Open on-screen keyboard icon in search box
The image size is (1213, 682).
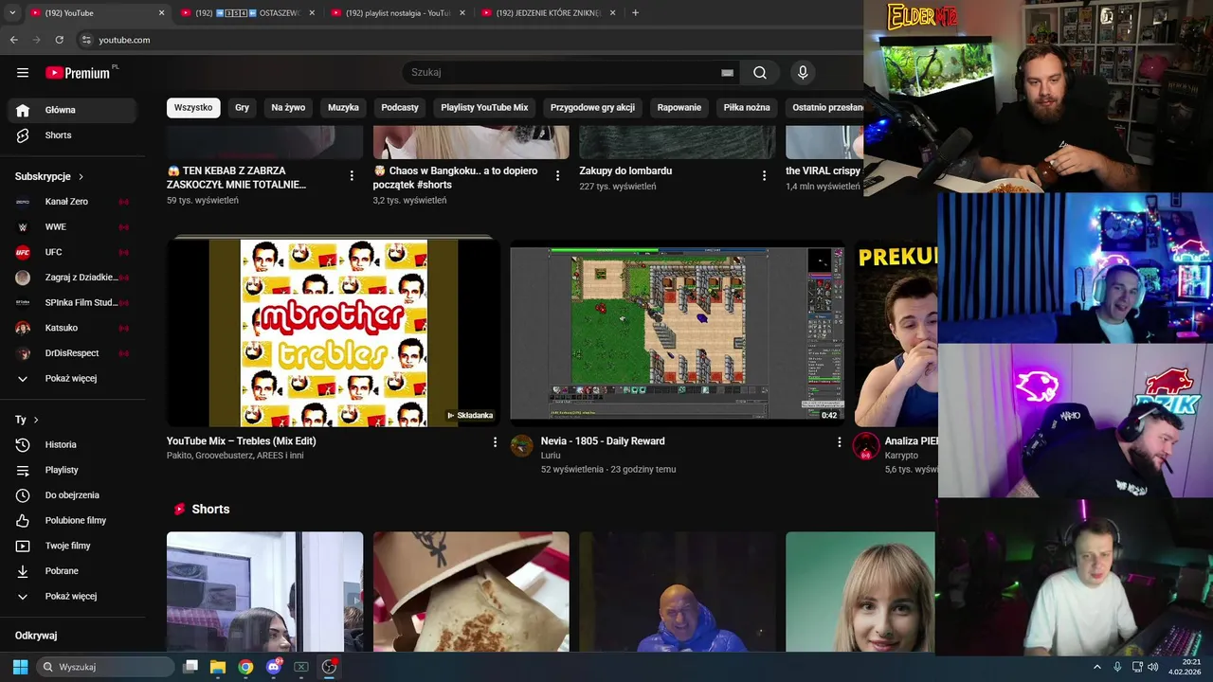(727, 73)
